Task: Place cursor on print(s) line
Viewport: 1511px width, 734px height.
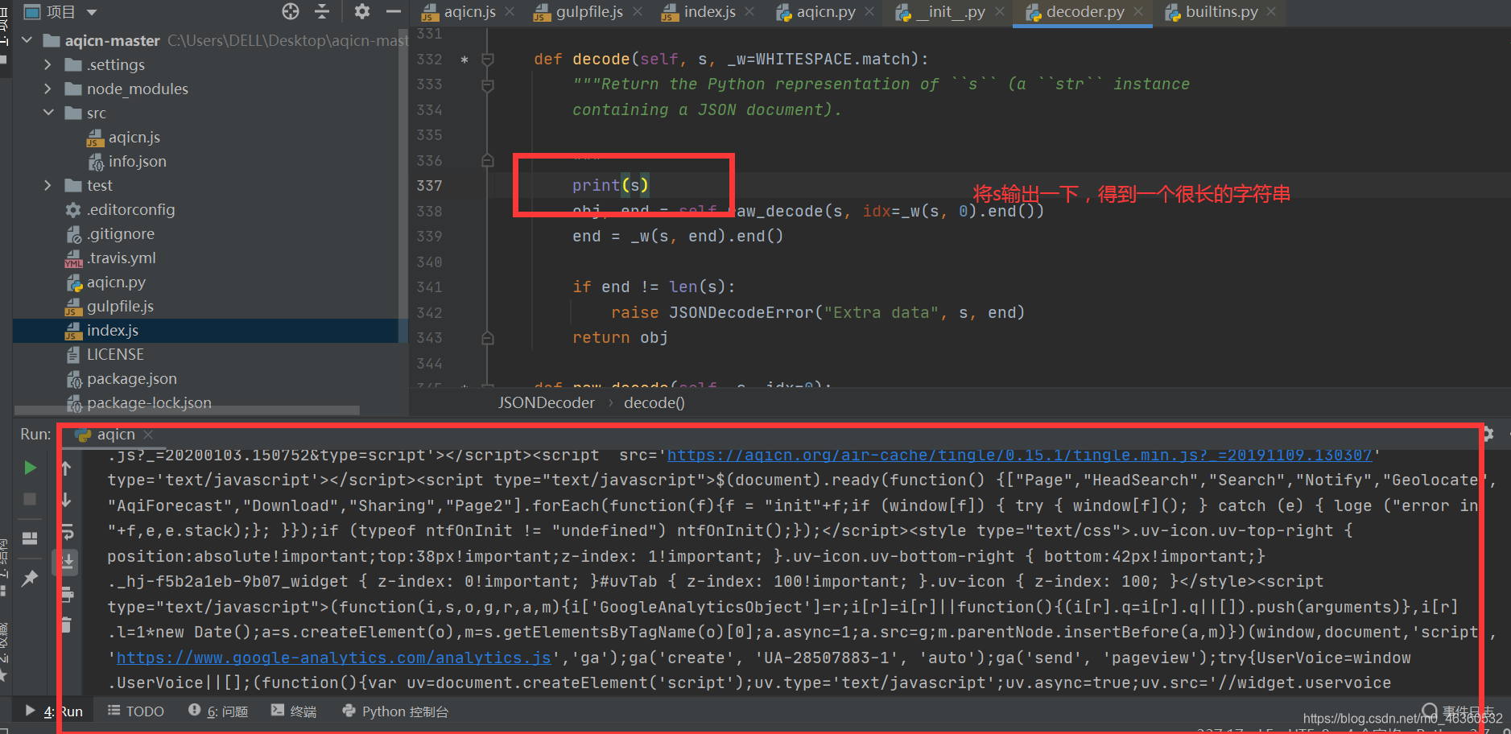Action: click(610, 186)
